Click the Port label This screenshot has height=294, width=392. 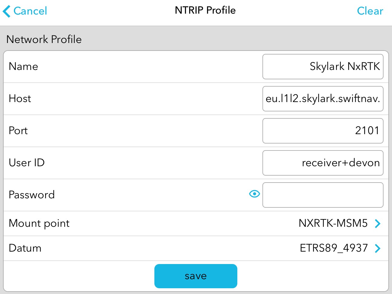pos(18,130)
